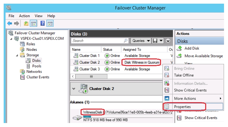Image resolution: width=228 pixels, height=127 pixels.
Task: Click the Up one level folder icon
Action: (26, 23)
